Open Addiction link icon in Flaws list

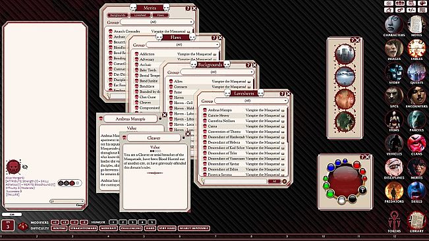(136, 54)
